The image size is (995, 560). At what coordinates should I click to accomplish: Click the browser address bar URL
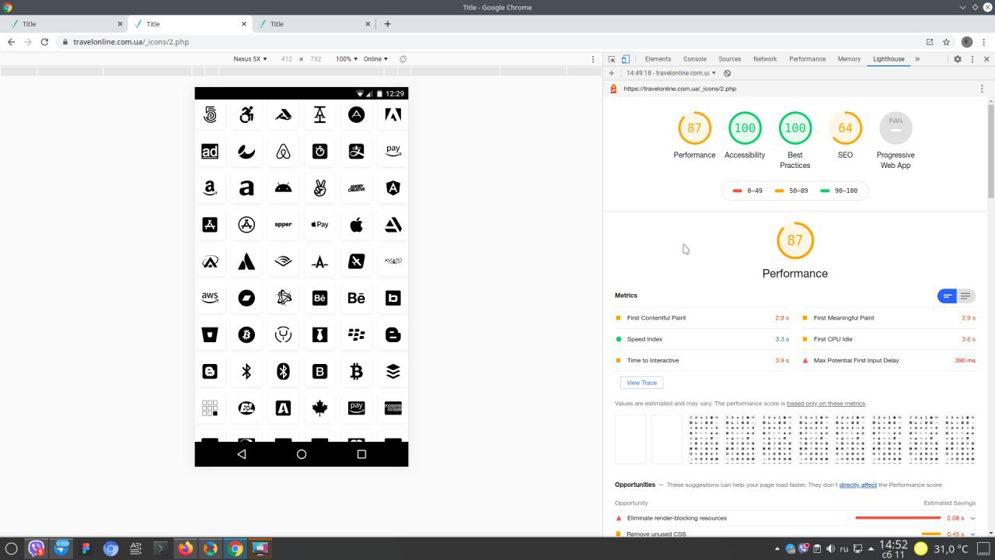click(x=131, y=42)
